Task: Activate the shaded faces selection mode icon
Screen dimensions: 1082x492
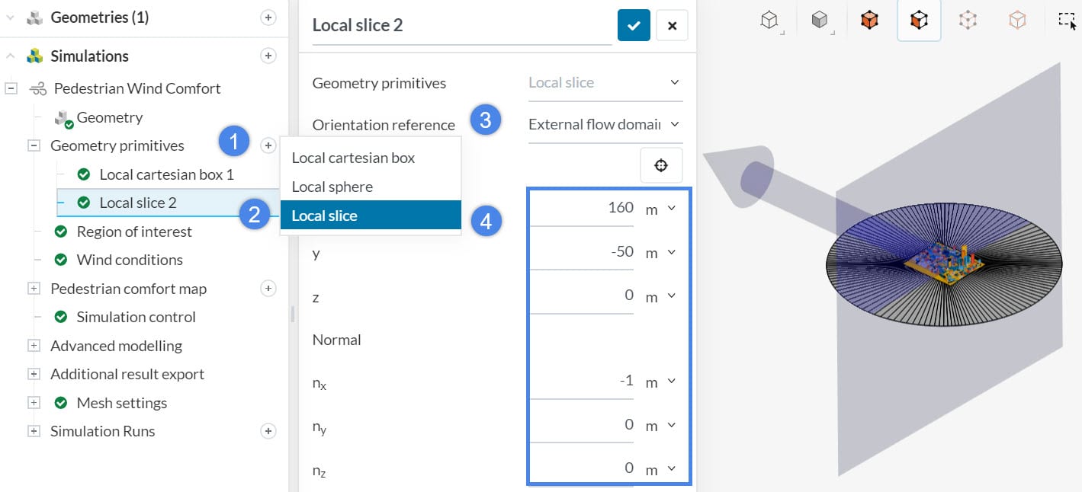Action: 870,20
